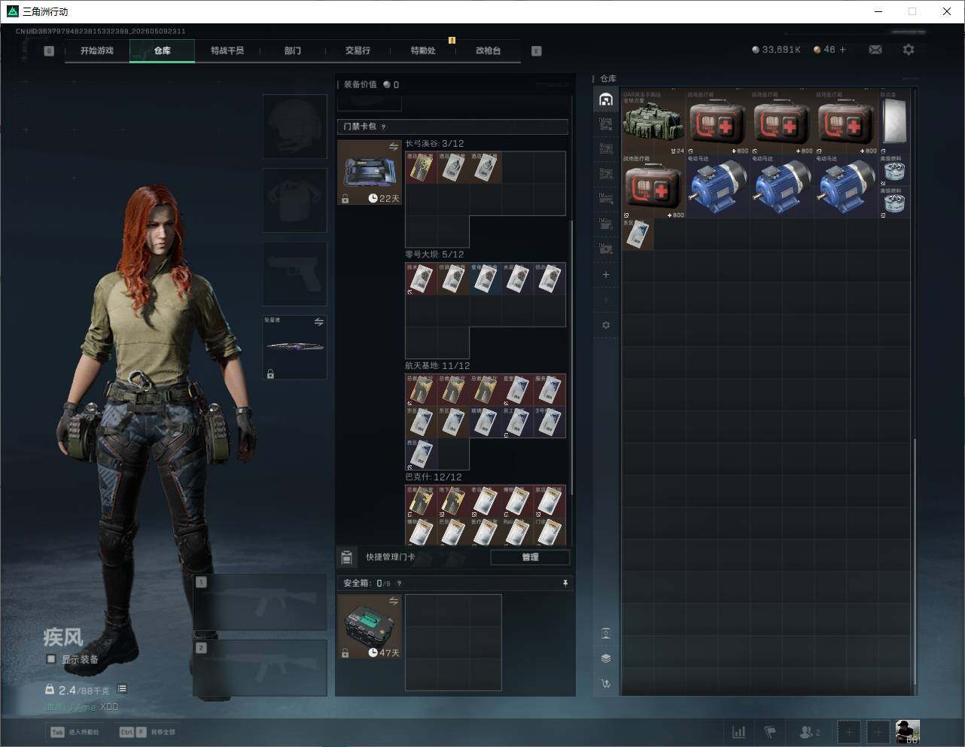Open the 开始游戏 tab
The width and height of the screenshot is (965, 747).
click(x=97, y=50)
